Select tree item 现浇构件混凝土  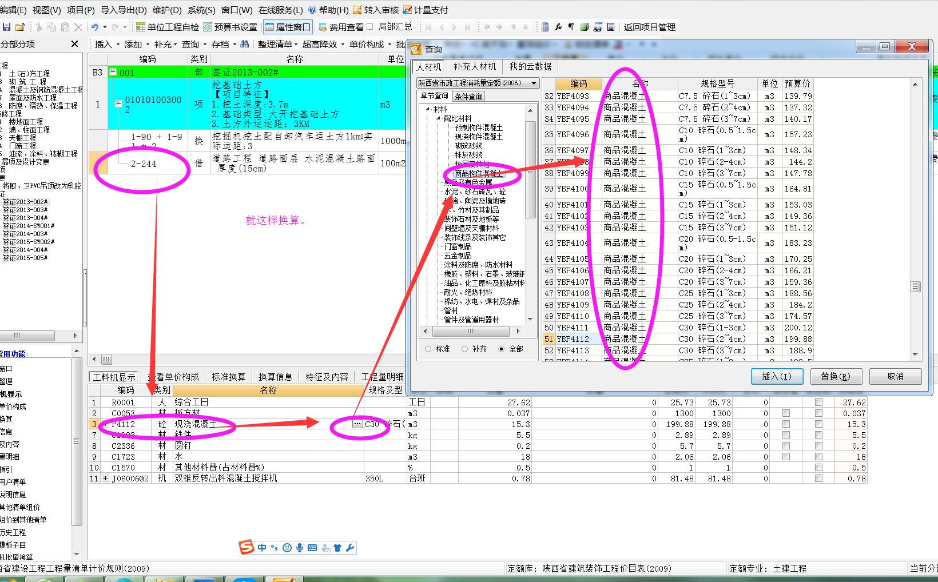point(479,137)
